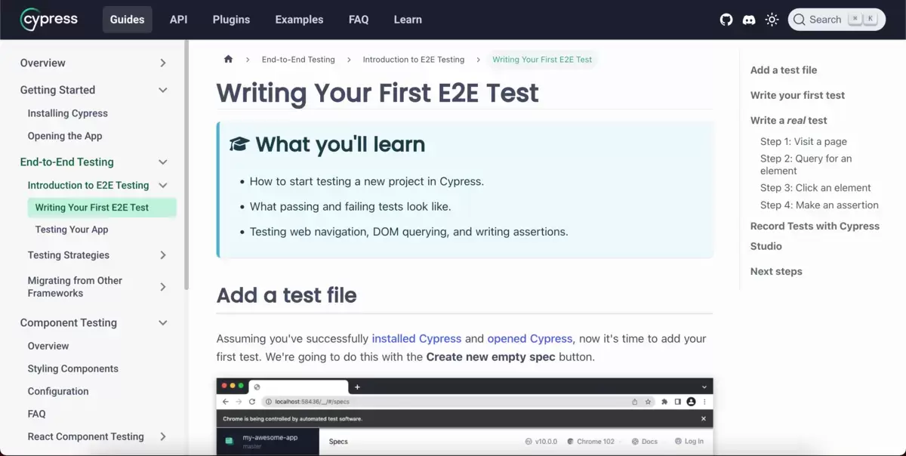906x456 pixels.
Task: Jump to 'Write a real test' section
Action: (788, 120)
